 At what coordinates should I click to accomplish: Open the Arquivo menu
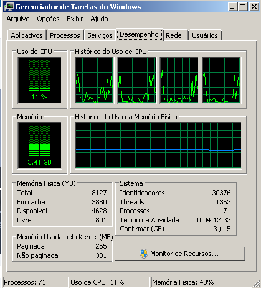tap(18, 19)
